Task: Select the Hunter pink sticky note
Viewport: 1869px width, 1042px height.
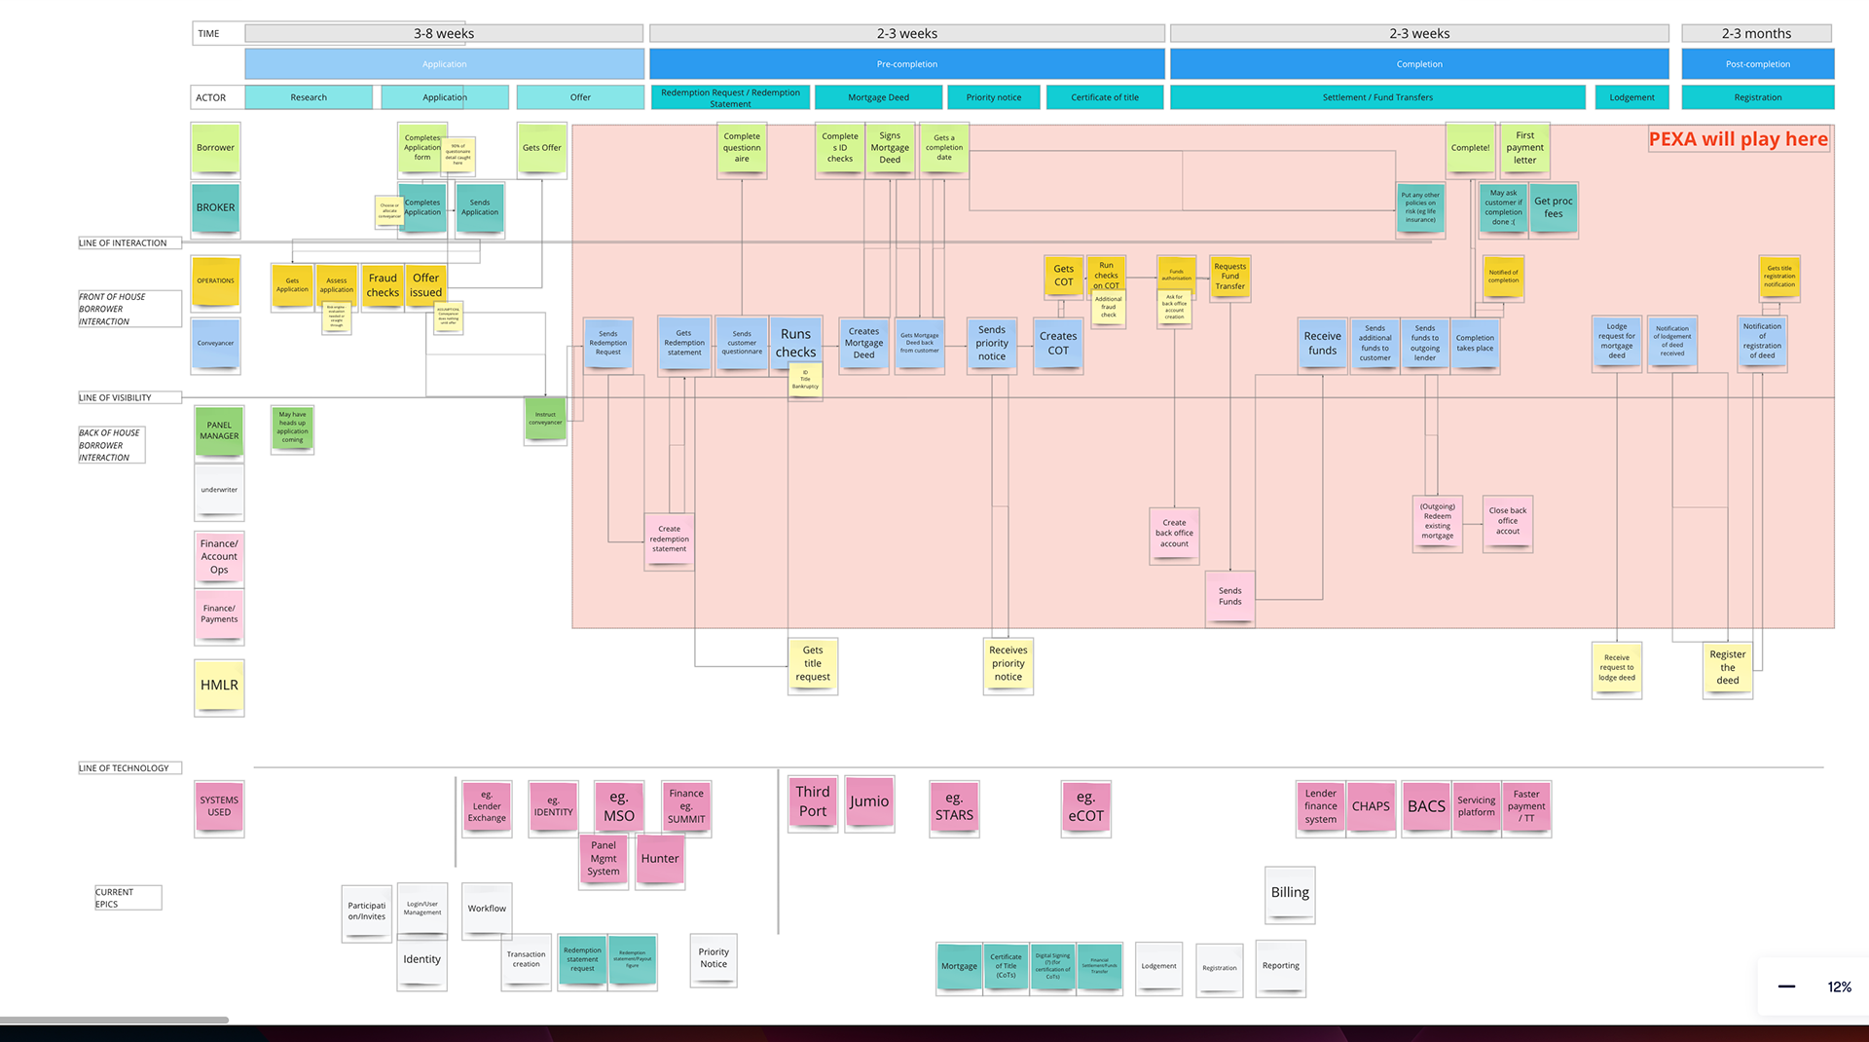Action: pyautogui.click(x=660, y=860)
